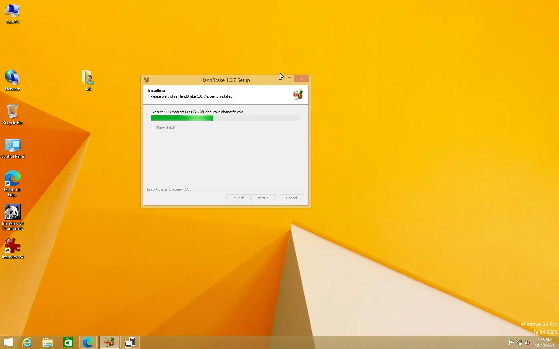Click HandBrake icon in setup title bar
The width and height of the screenshot is (559, 349).
[x=146, y=80]
